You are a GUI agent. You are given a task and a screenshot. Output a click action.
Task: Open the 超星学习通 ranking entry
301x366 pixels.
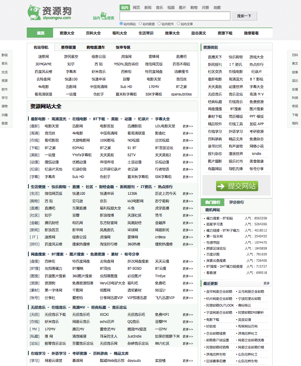(214, 224)
